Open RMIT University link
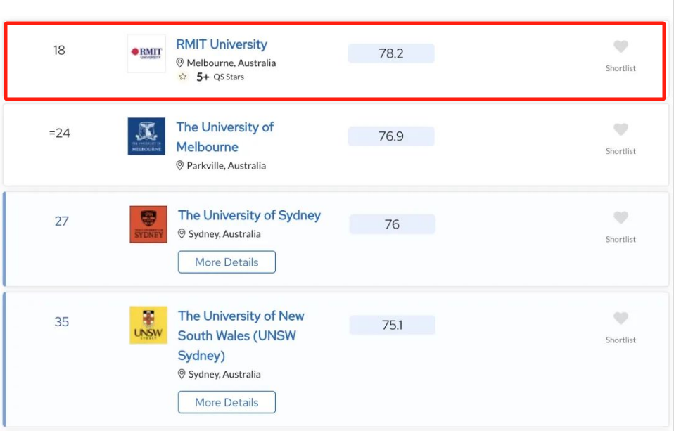This screenshot has width=674, height=431. (x=222, y=44)
